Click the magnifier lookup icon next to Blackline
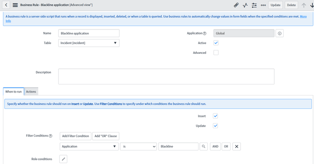This screenshot has width=314, height=164. click(x=204, y=146)
